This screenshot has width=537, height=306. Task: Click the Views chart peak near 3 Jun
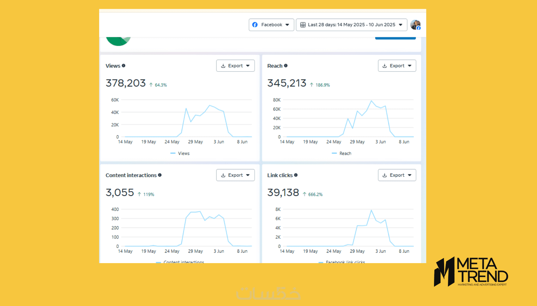(209, 105)
